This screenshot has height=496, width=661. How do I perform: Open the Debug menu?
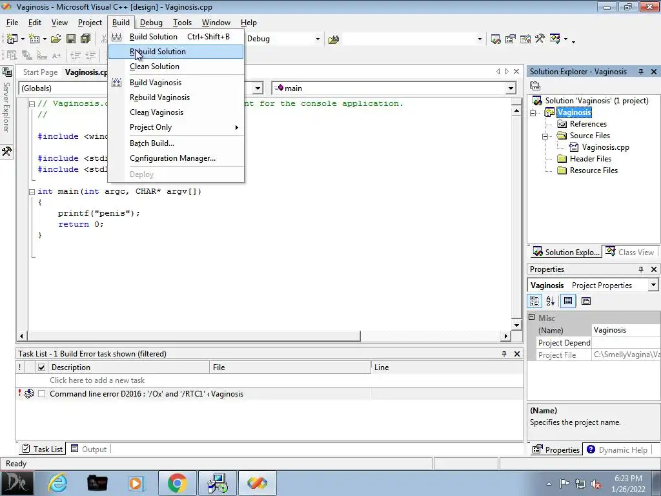tap(151, 23)
